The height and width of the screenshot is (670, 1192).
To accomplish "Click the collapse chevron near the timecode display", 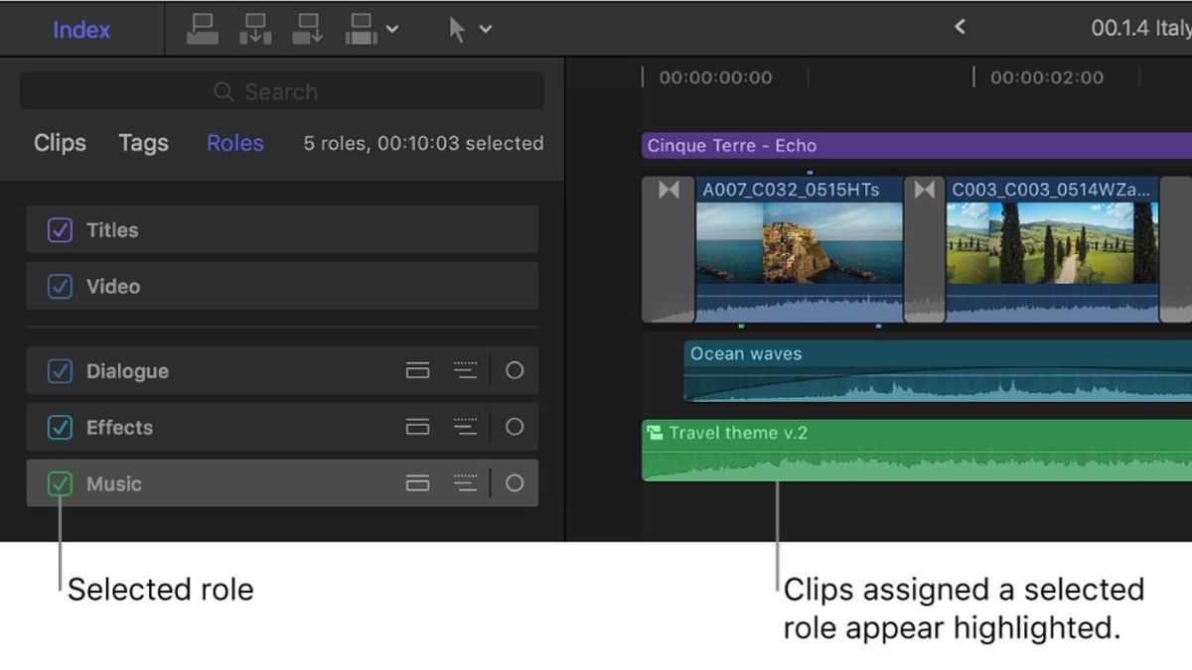I will pyautogui.click(x=960, y=27).
